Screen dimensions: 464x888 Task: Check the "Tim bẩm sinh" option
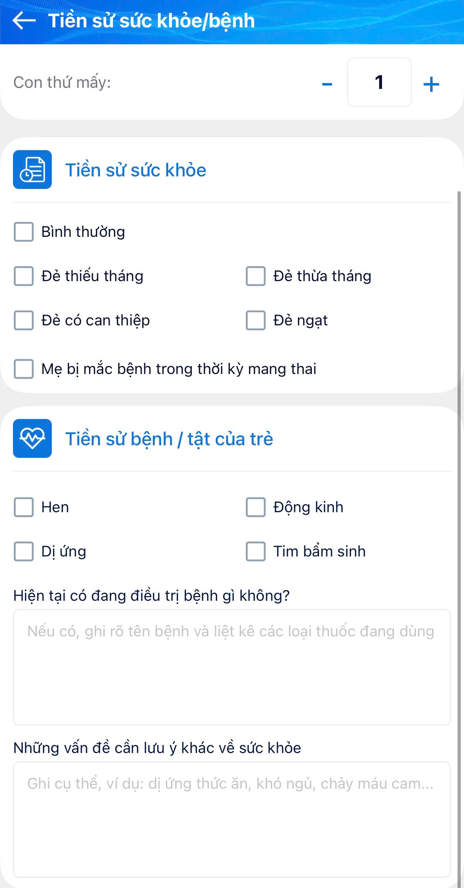pos(256,551)
